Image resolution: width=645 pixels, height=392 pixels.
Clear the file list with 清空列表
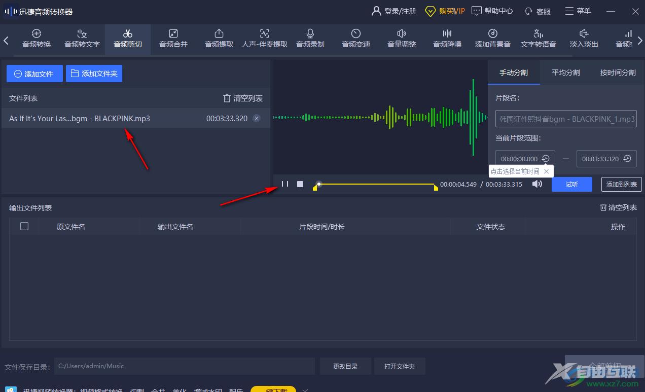[x=243, y=98]
